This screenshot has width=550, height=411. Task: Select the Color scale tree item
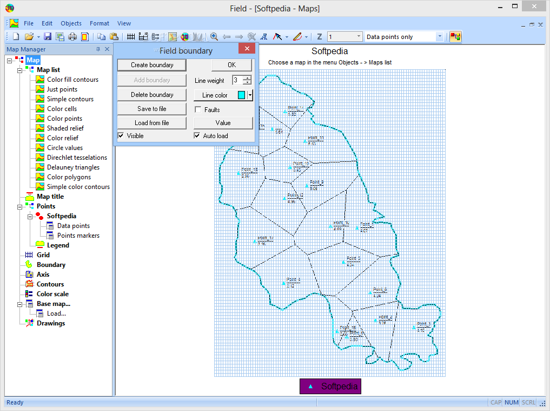(52, 294)
